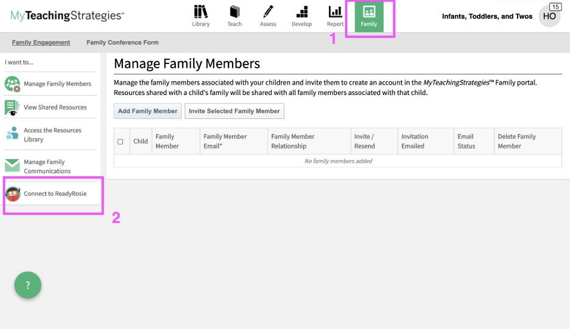Click the Teach book icon

234,12
